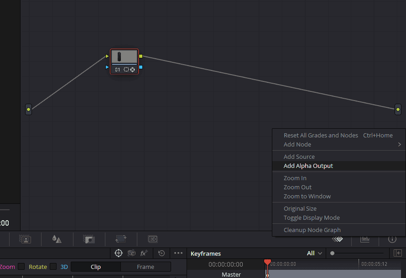
Task: Open the Magic Mask palette icon
Action: click(x=25, y=239)
